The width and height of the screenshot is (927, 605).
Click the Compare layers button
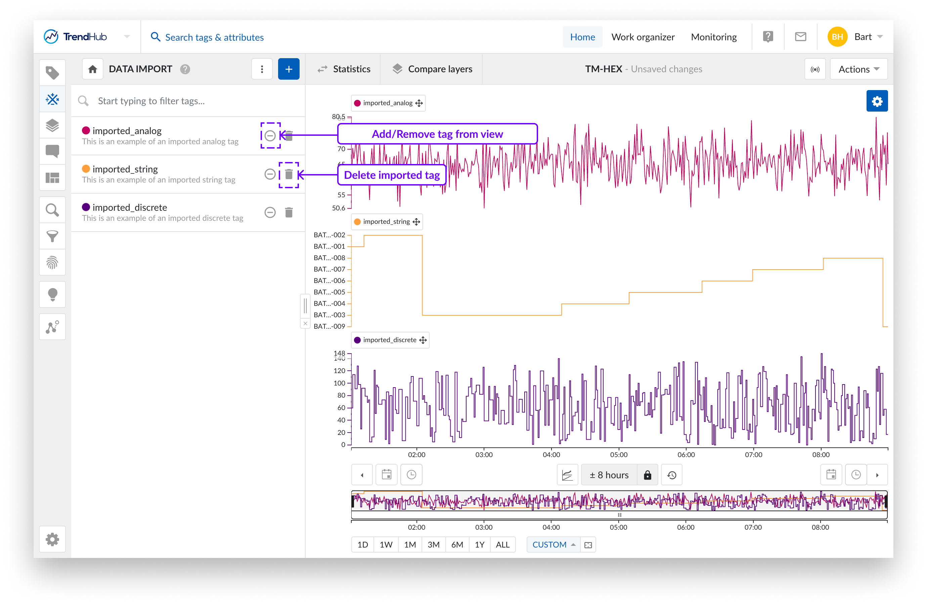(x=432, y=69)
